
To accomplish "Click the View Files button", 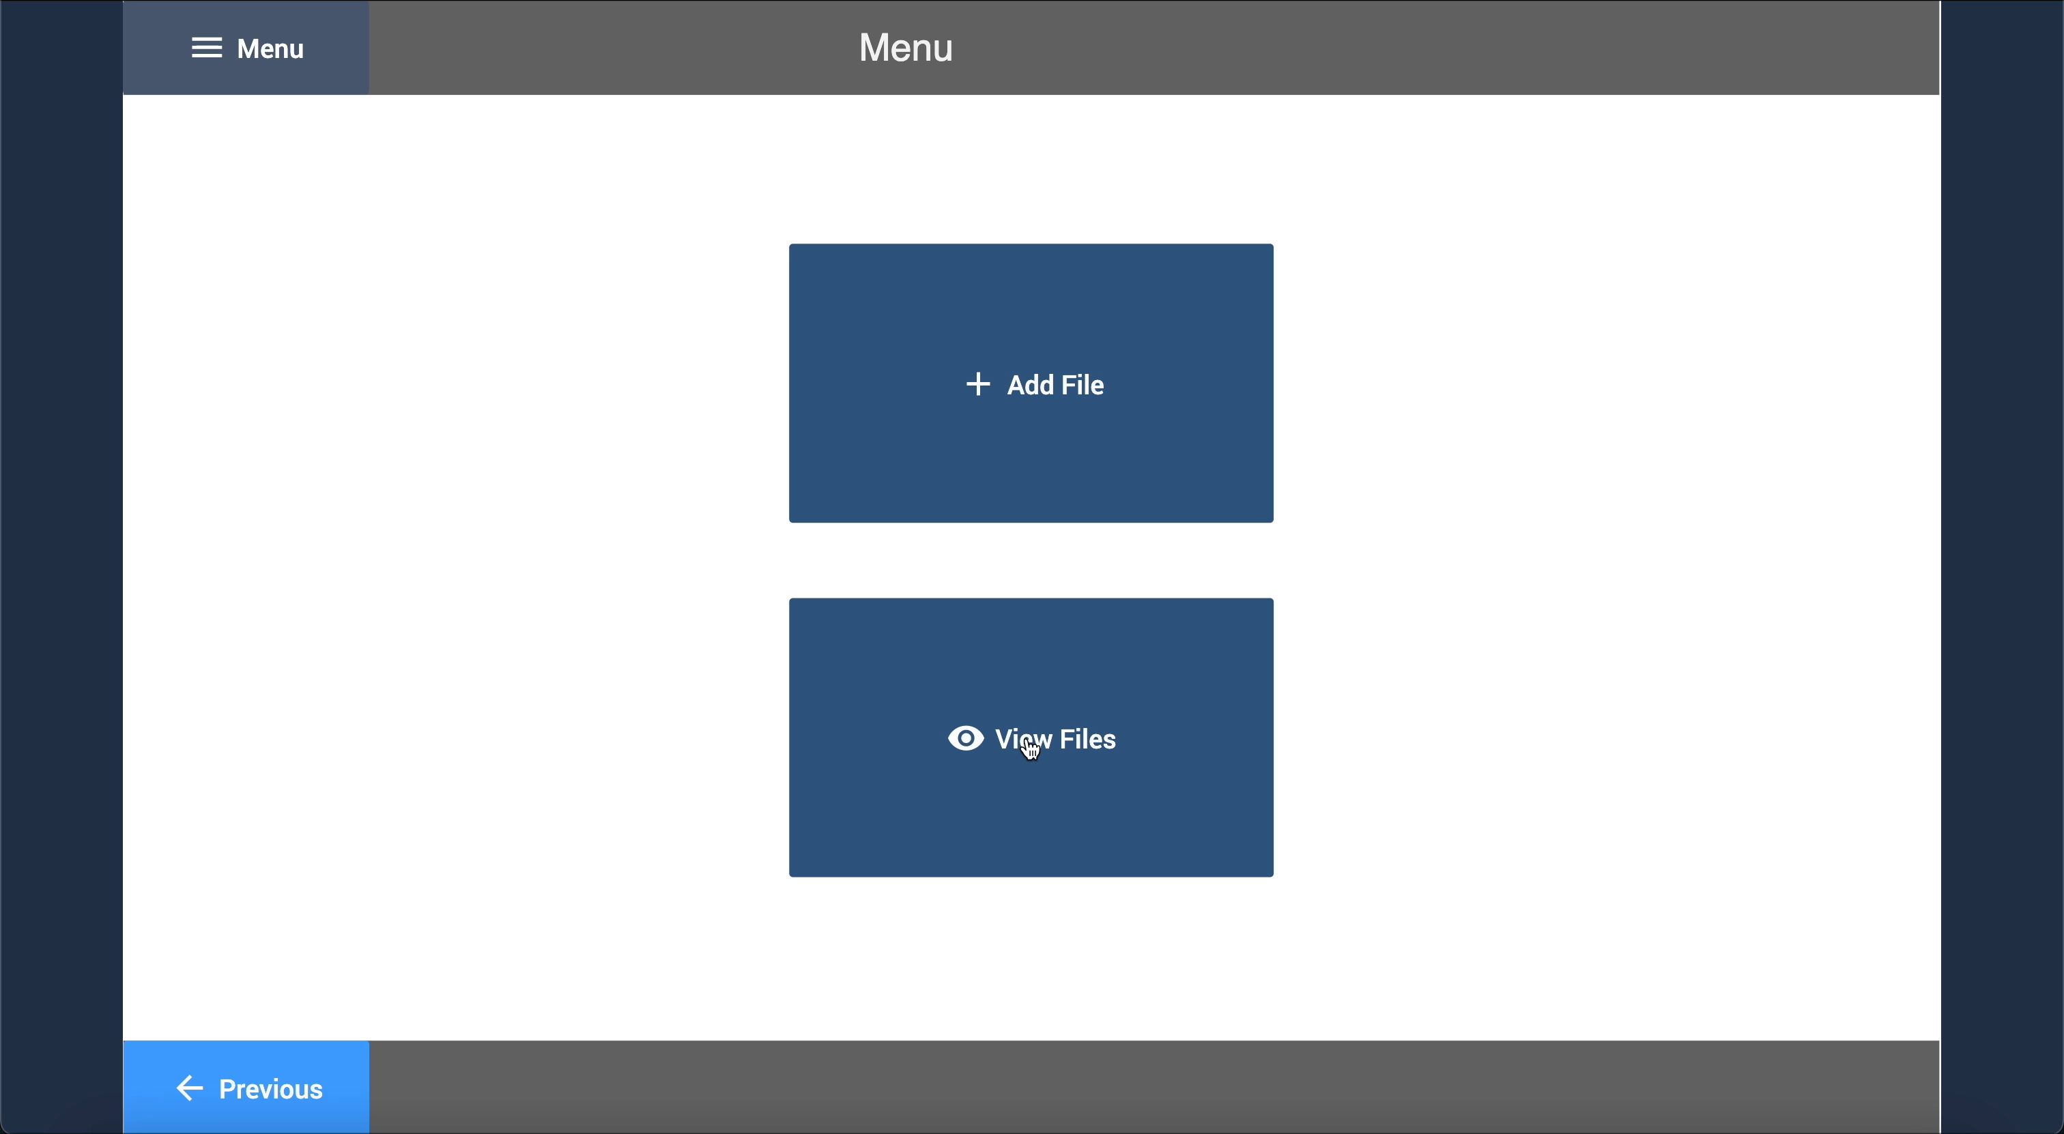I will point(1031,738).
